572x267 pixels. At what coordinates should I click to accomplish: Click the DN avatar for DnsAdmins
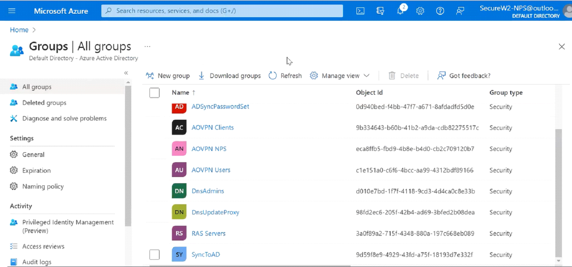(179, 191)
